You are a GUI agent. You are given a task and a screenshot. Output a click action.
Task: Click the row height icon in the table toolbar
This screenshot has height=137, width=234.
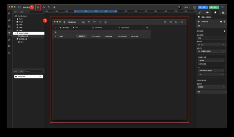100,22
